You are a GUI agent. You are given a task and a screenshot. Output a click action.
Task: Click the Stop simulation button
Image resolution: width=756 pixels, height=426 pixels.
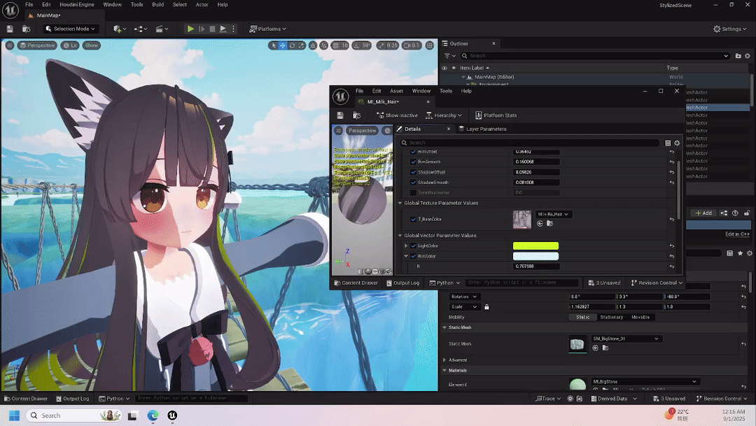[x=212, y=29]
